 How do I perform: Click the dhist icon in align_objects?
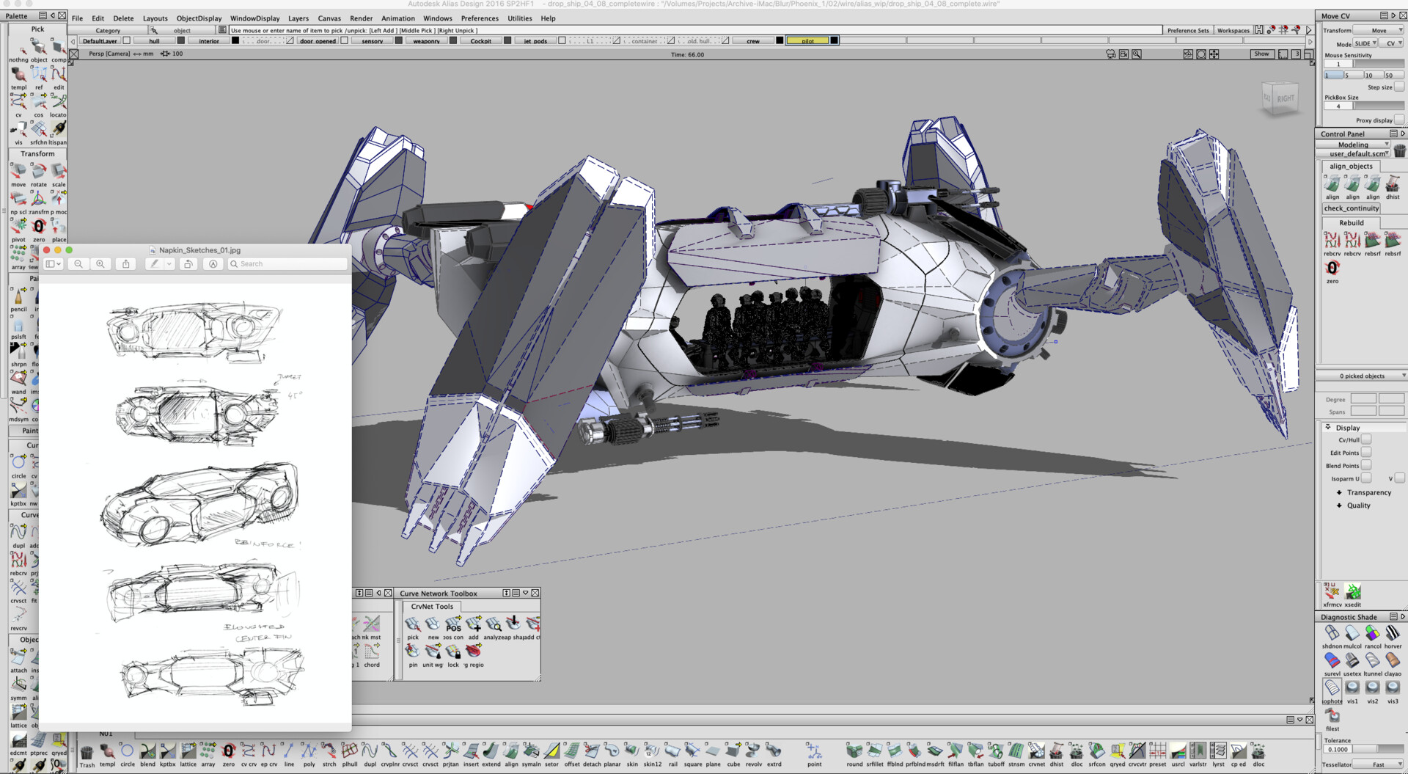click(1392, 184)
